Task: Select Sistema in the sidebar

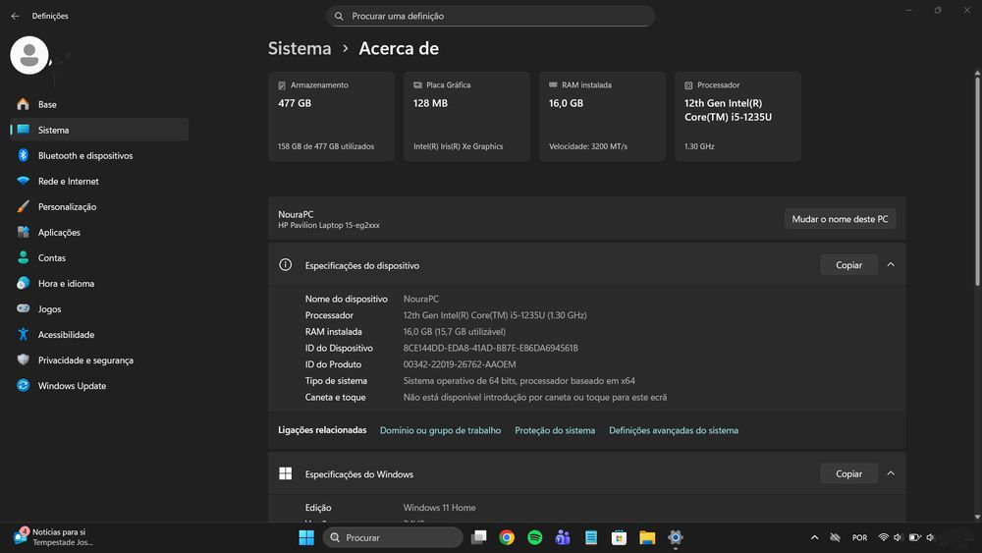Action: (x=99, y=130)
